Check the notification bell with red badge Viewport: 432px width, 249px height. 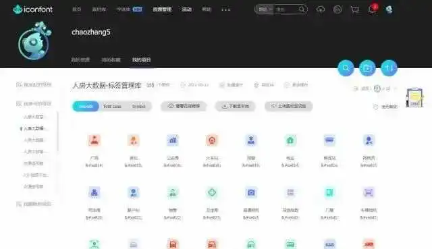(372, 9)
